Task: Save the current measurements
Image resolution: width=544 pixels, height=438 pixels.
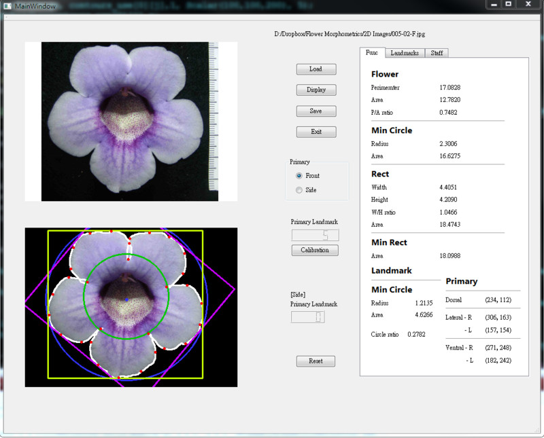Action: coord(316,111)
